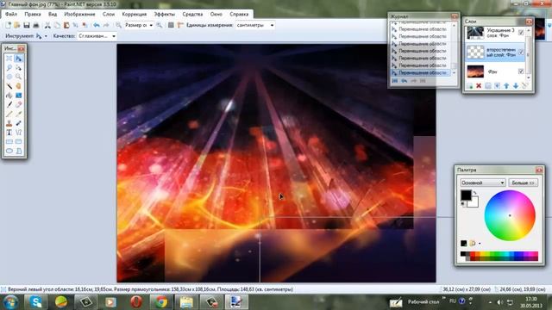Open the Правка menu
Image resolution: width=552 pixels, height=310 pixels.
tap(33, 15)
